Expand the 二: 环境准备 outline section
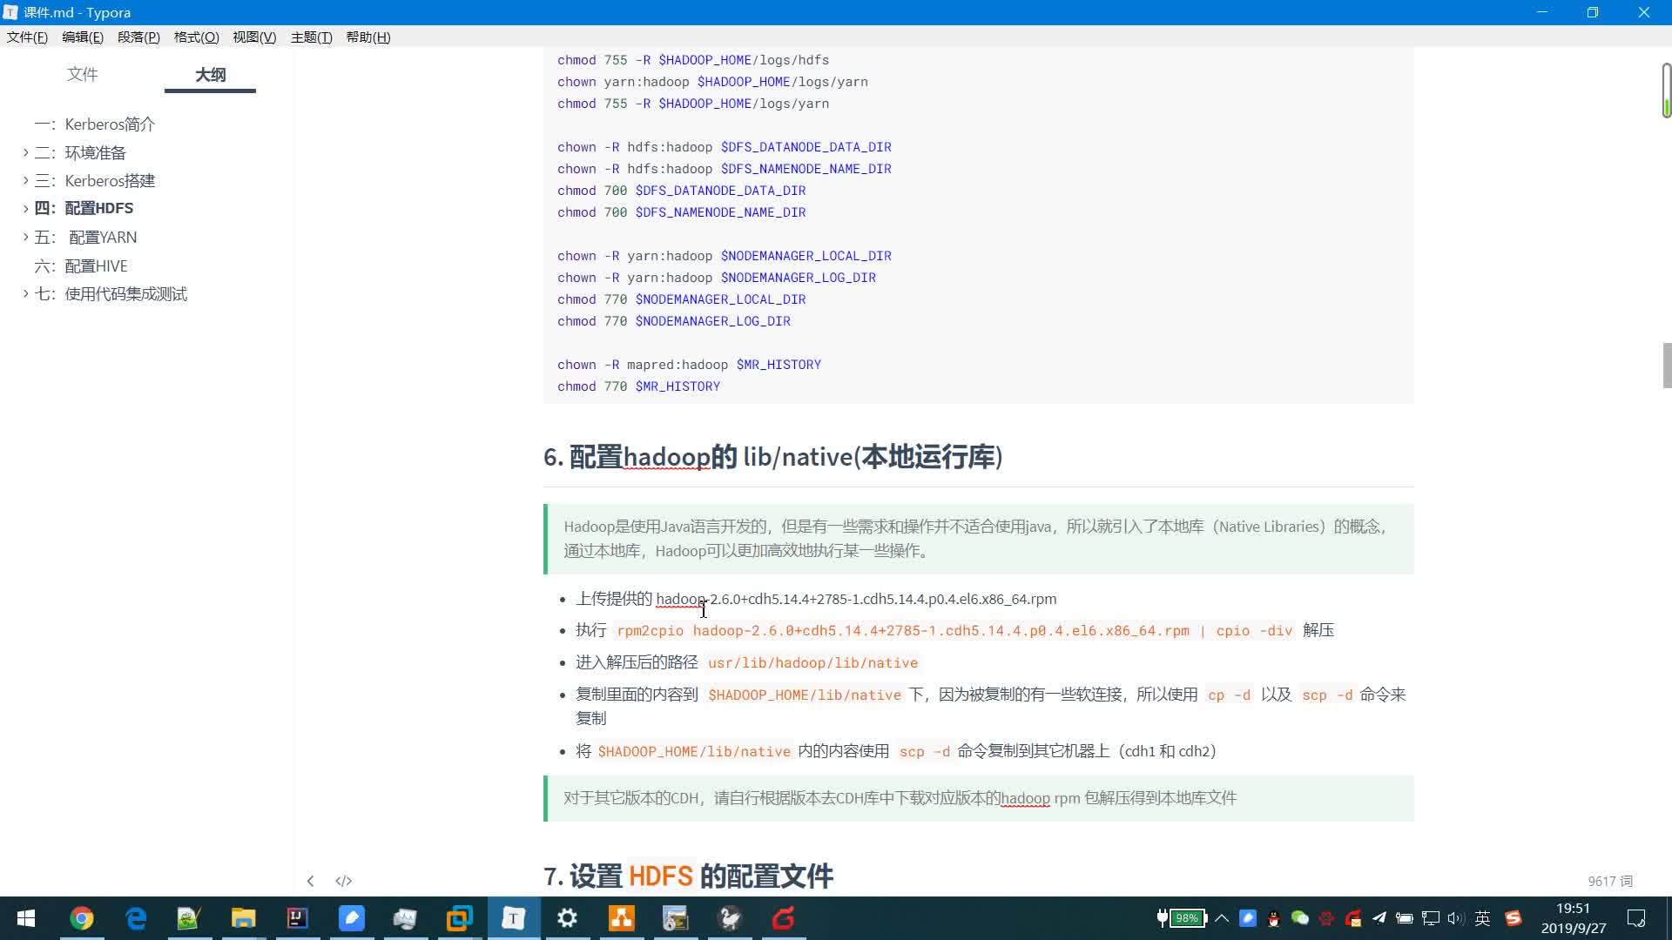The height and width of the screenshot is (940, 1672). pos(25,152)
